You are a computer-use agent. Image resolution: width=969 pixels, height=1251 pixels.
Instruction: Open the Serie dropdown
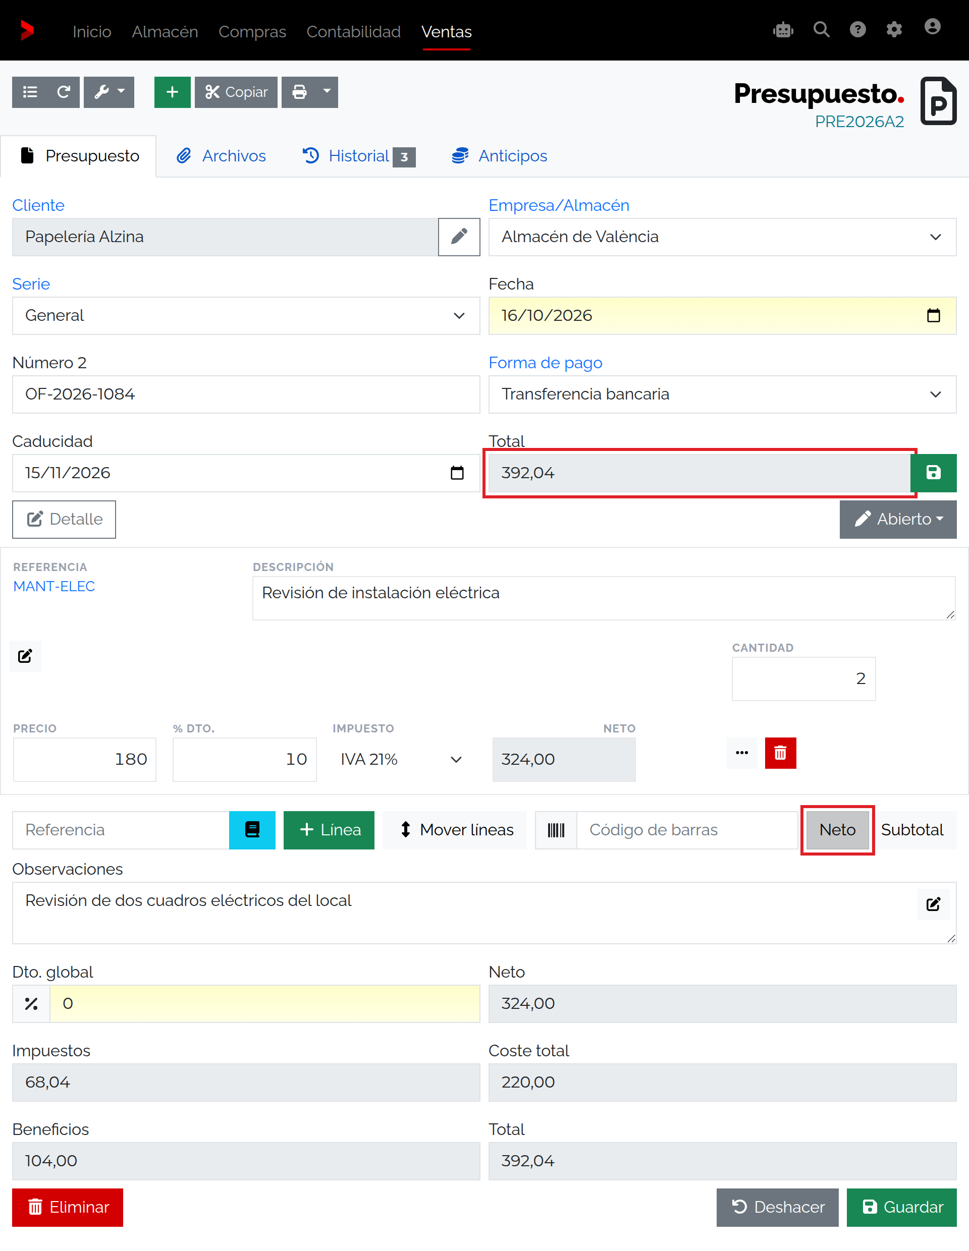[246, 316]
